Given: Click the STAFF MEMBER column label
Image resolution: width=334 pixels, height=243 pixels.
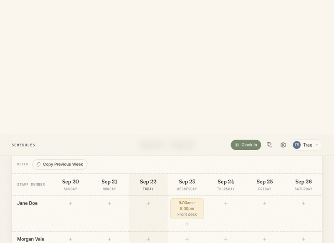Looking at the screenshot, I should (31, 185).
